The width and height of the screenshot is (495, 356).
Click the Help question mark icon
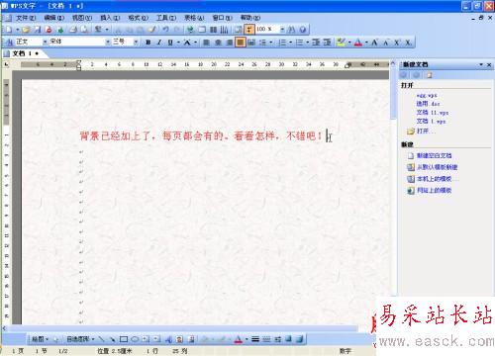(303, 30)
